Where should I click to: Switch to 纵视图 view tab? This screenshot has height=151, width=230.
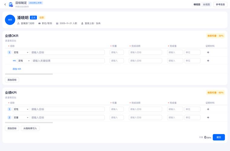pyautogui.click(x=206, y=5)
